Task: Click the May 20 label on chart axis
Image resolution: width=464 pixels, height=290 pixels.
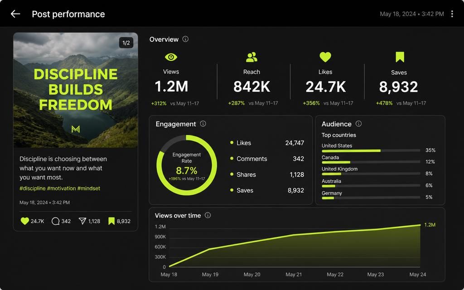Action: tap(252, 274)
